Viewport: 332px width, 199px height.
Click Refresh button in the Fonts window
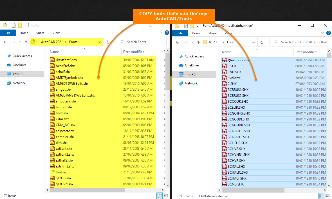tap(108, 42)
